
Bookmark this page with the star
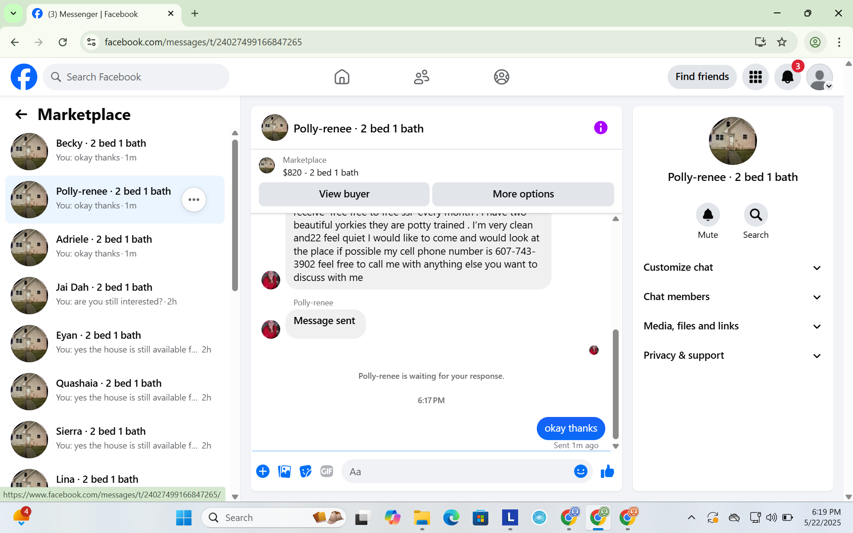(782, 42)
